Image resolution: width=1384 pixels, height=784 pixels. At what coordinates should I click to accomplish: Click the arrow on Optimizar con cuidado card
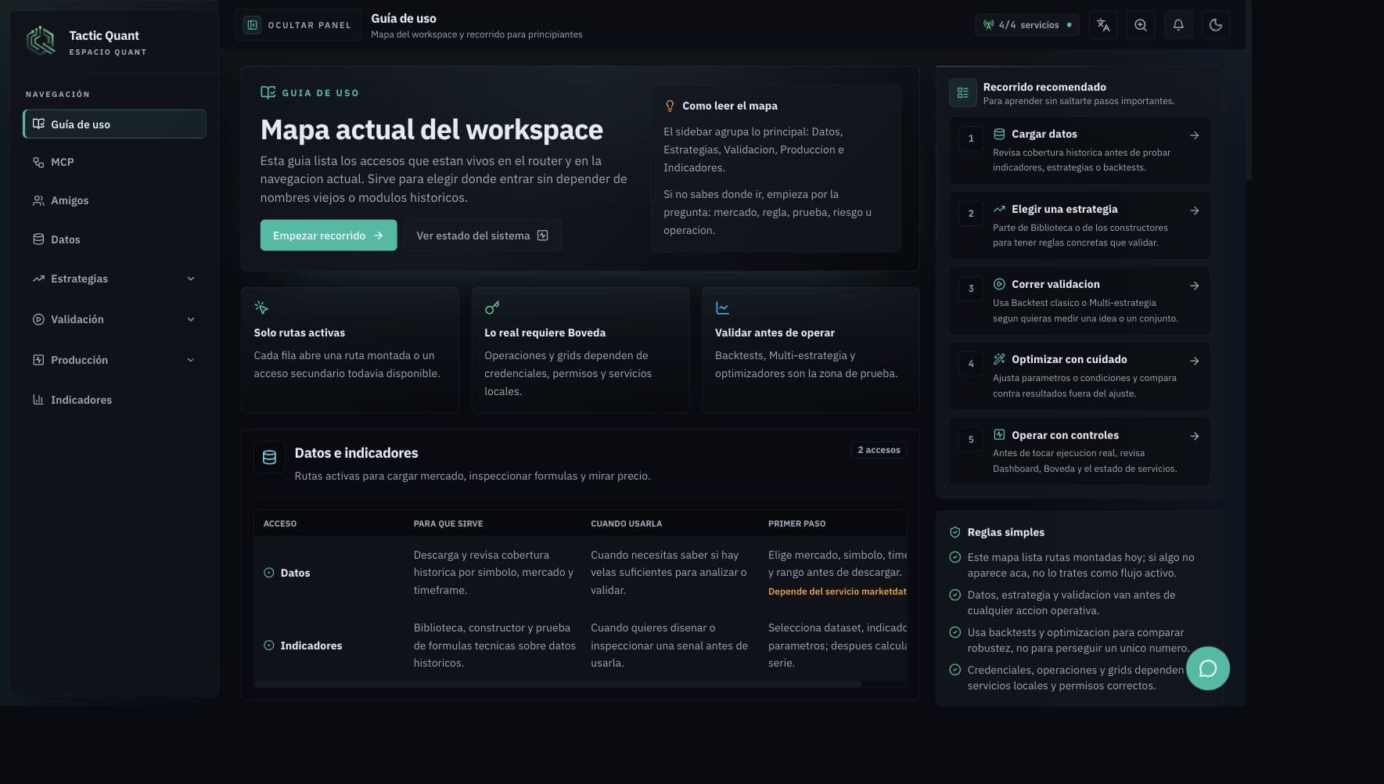coord(1195,361)
